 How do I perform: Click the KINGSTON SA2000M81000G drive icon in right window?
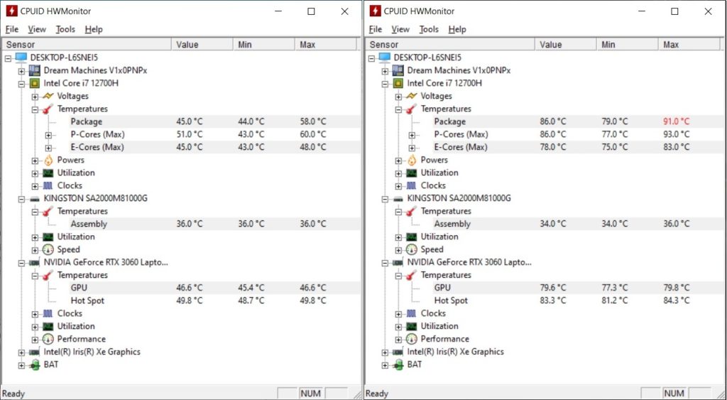(398, 198)
